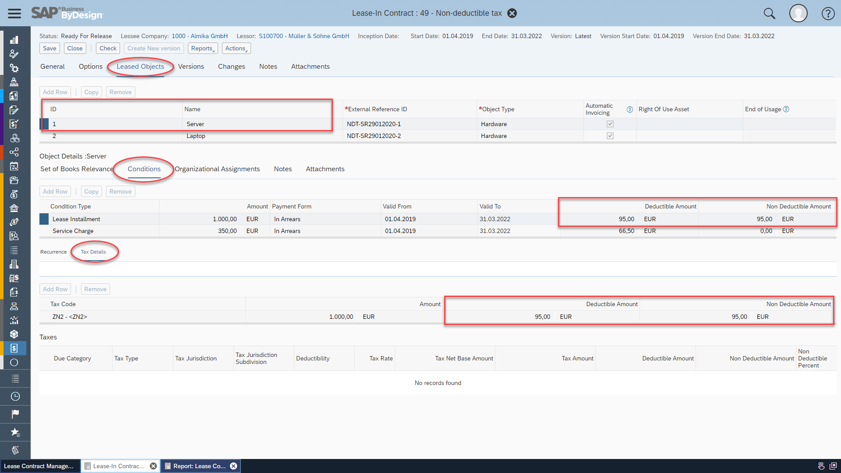Screen dimensions: 841x473
Task: Click the Check button
Action: click(x=108, y=48)
